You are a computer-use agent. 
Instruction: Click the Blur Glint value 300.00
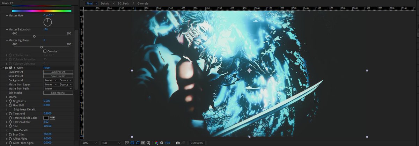[x=47, y=134]
